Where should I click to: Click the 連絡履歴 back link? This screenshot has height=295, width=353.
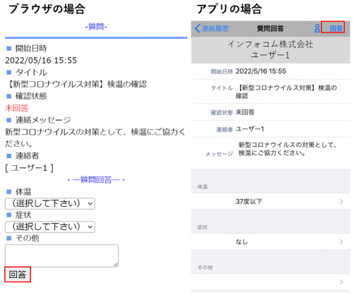(215, 28)
